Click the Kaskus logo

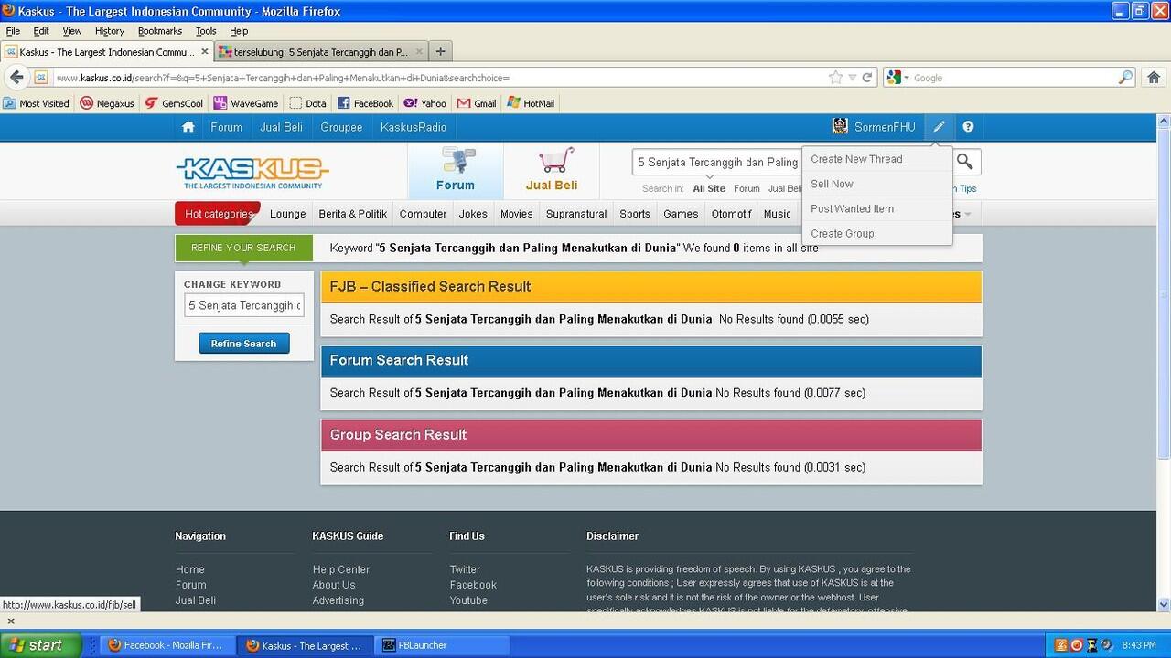pos(252,171)
